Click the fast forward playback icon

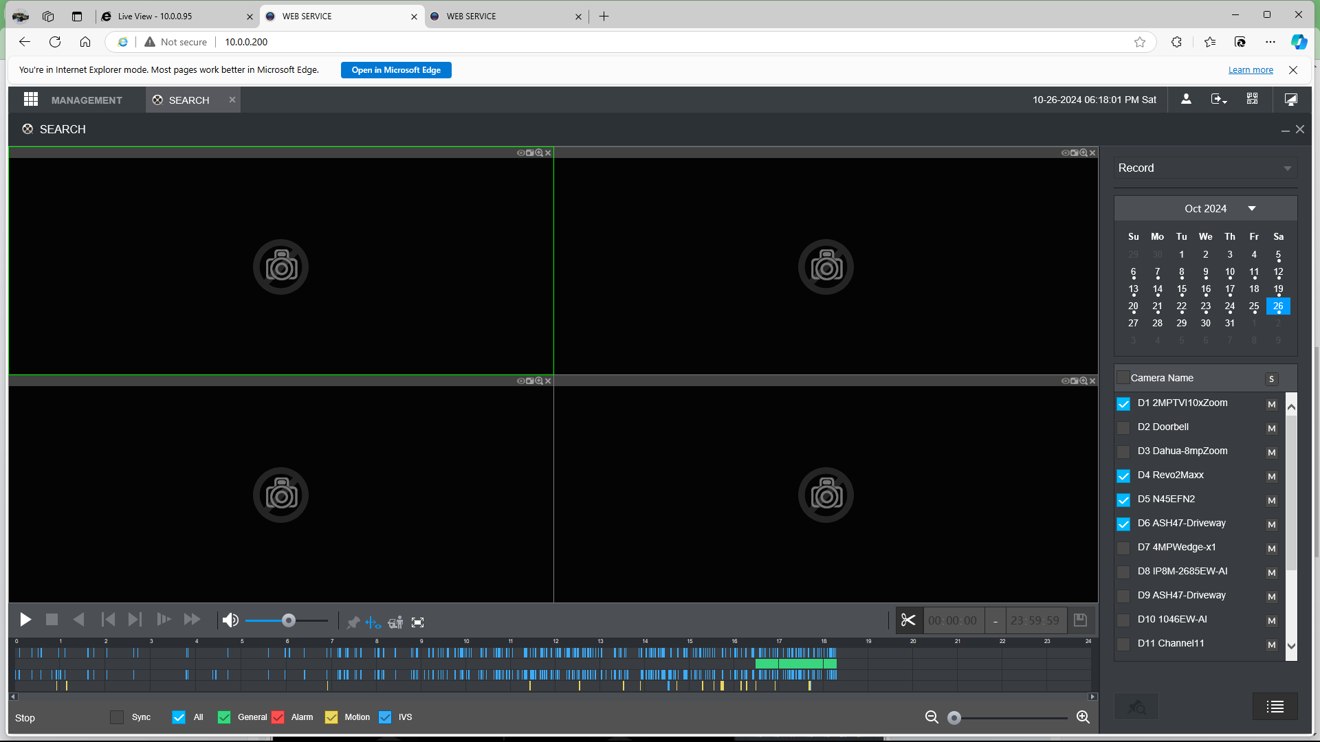coord(192,620)
